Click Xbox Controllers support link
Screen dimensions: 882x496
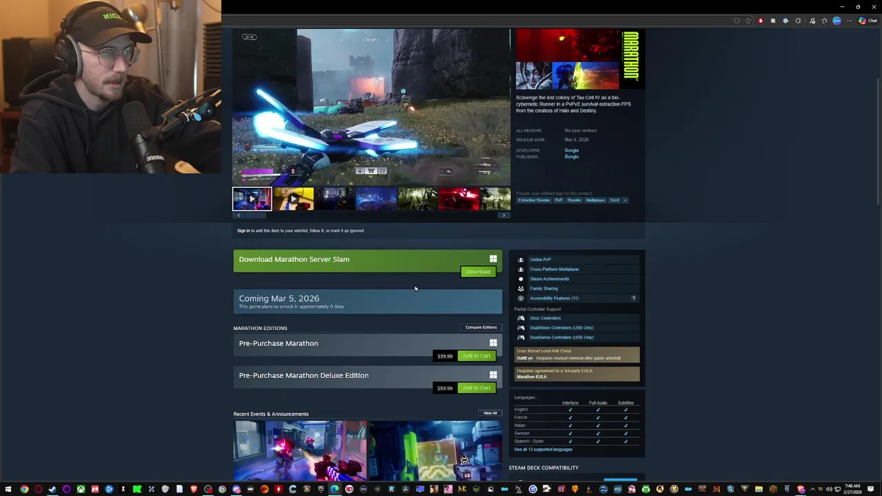coord(545,318)
